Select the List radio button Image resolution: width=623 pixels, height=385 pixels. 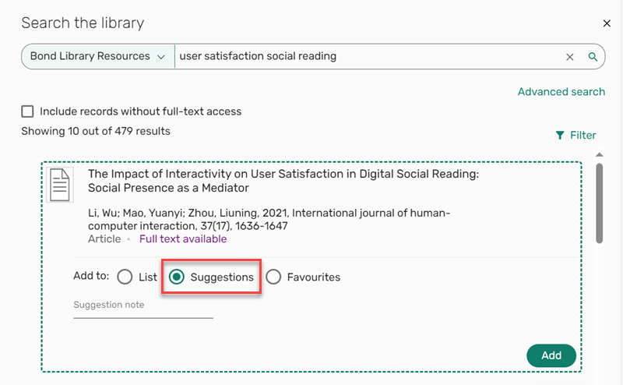coord(125,277)
